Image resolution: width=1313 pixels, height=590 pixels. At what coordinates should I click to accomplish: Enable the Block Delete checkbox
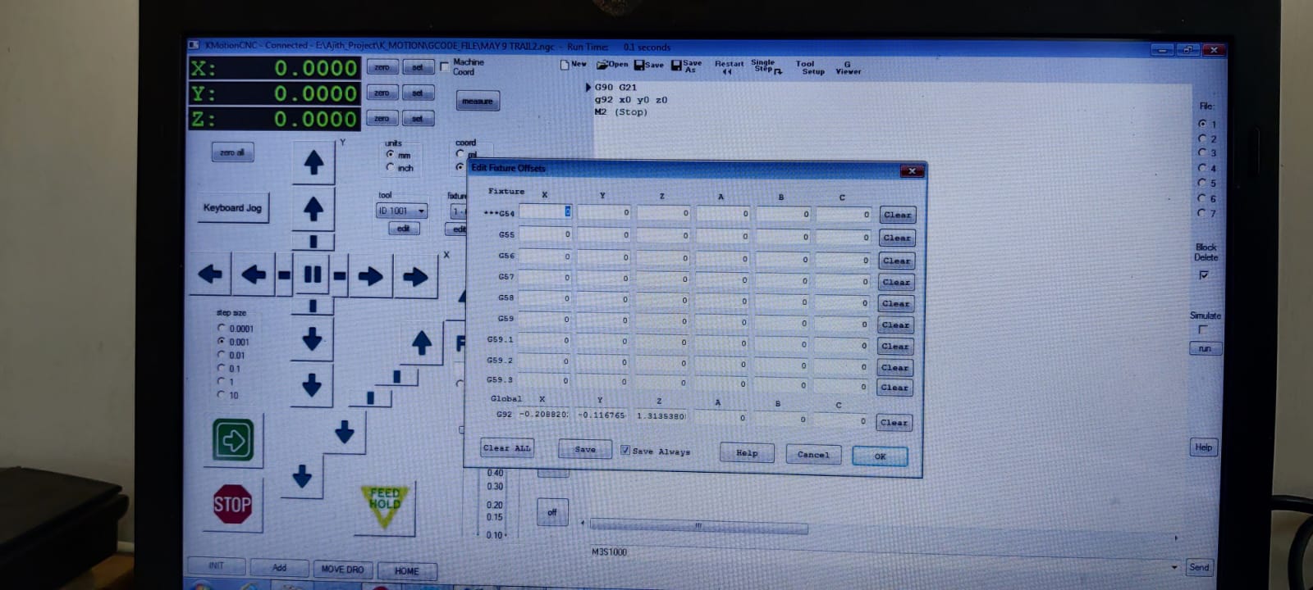pyautogui.click(x=1204, y=275)
